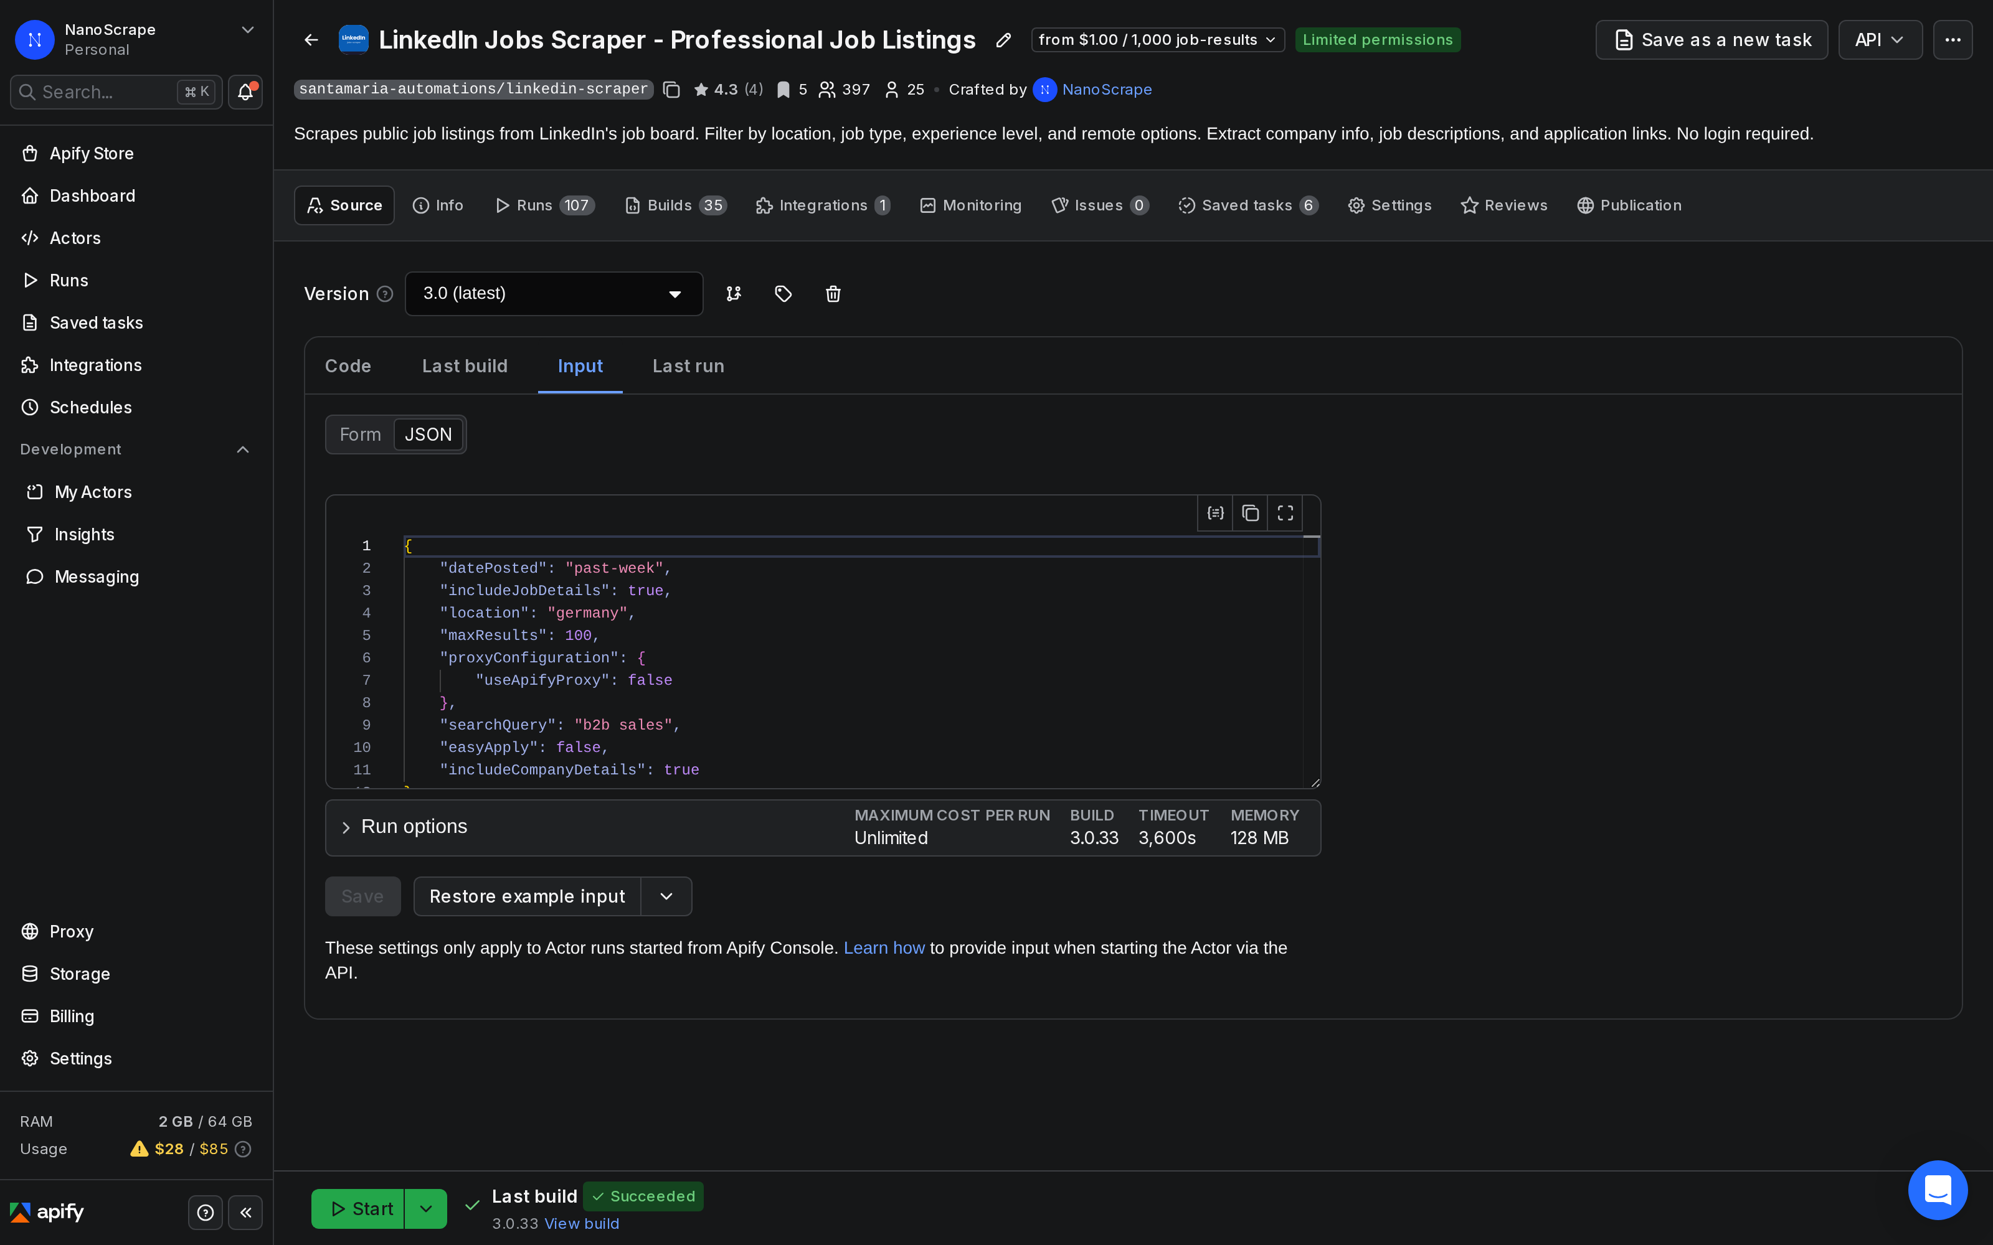Open notifications bell icon
Image resolution: width=1993 pixels, height=1245 pixels.
click(245, 92)
